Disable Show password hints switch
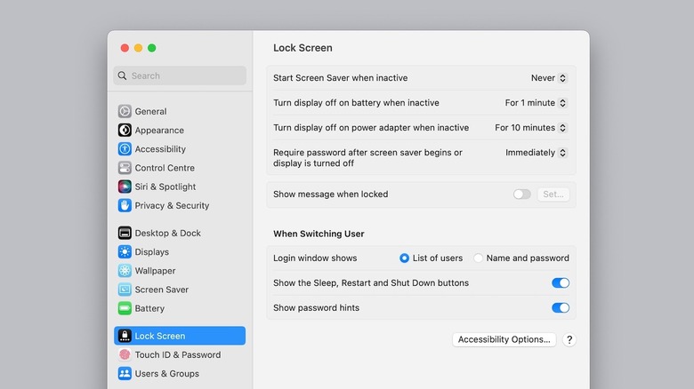694x389 pixels. point(561,308)
